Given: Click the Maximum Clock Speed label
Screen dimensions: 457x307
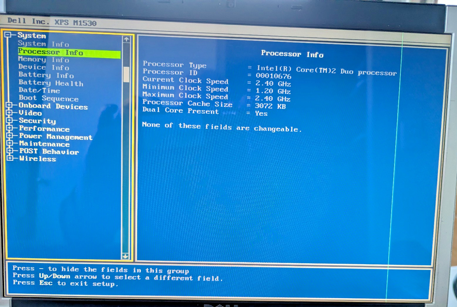Looking at the screenshot, I should click(185, 96).
